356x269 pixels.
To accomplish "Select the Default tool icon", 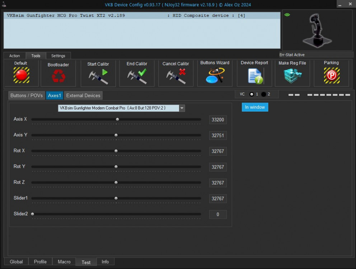I will click(x=20, y=74).
